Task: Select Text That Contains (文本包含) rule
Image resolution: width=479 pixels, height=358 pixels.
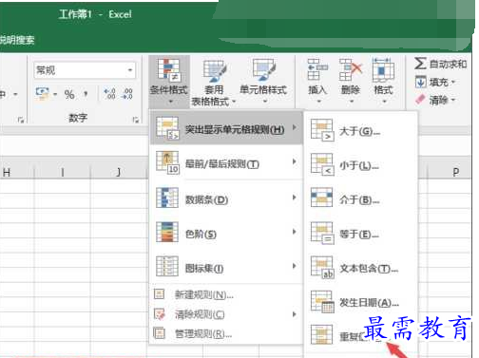Action: [360, 269]
